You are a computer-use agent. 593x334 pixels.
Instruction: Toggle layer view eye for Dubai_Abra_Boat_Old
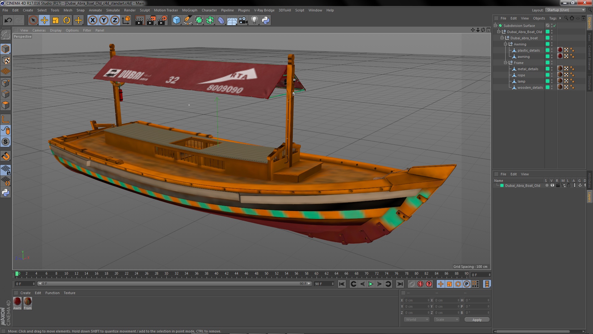tap(552, 186)
